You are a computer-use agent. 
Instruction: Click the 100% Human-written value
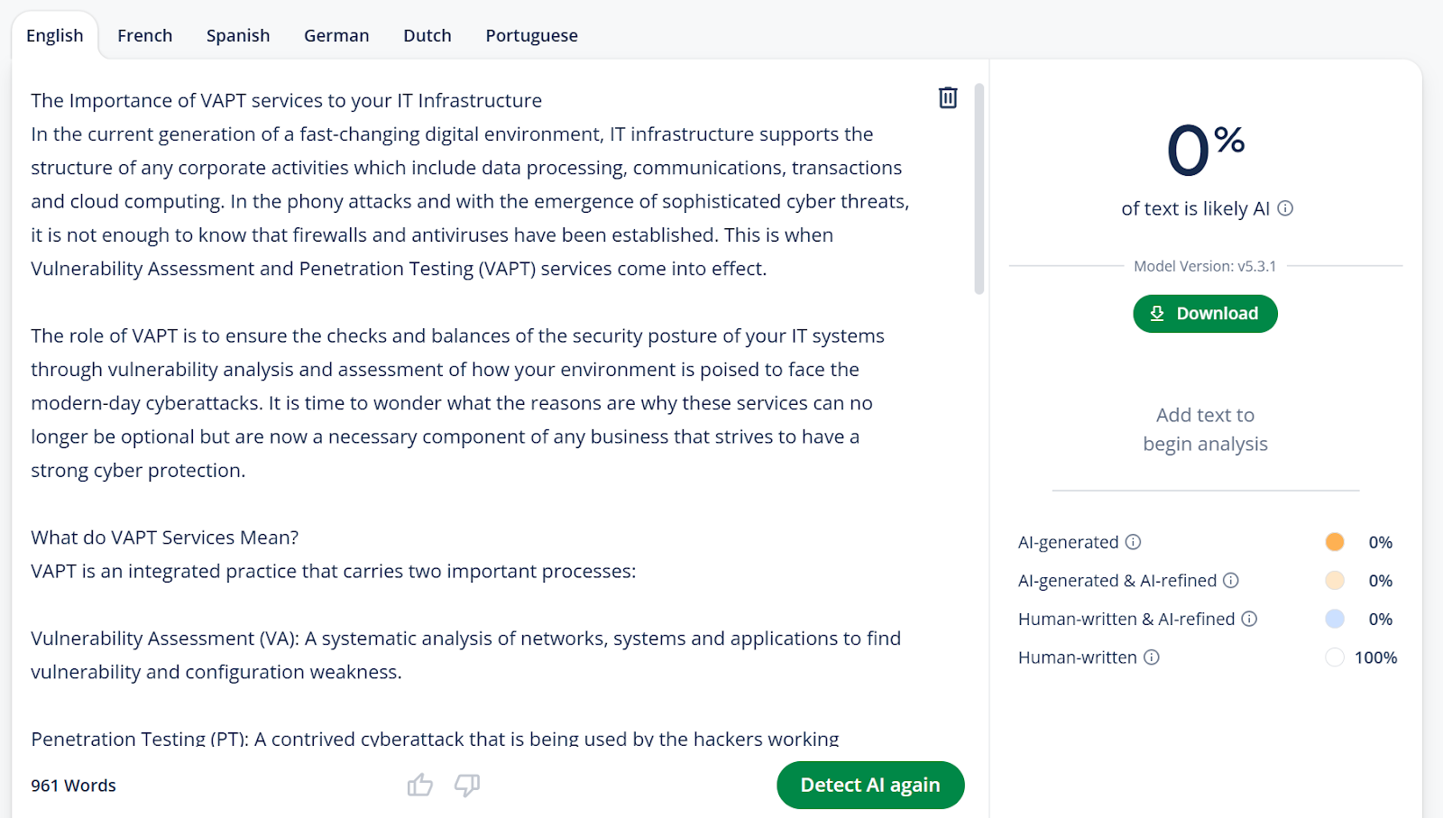1375,657
